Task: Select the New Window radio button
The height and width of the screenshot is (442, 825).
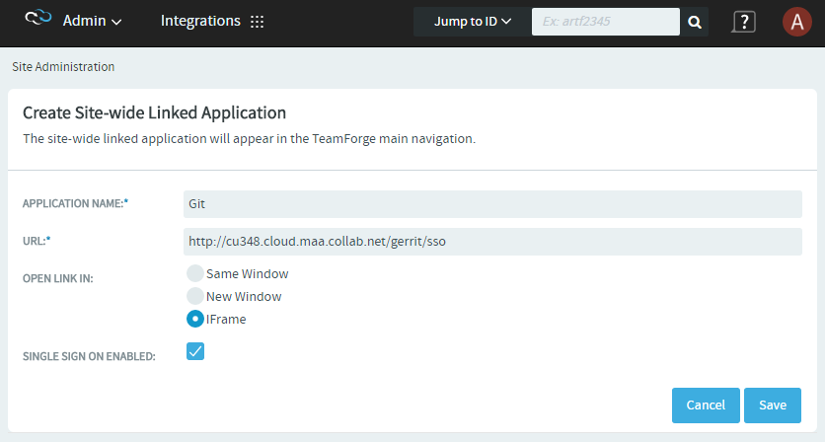Action: tap(195, 296)
